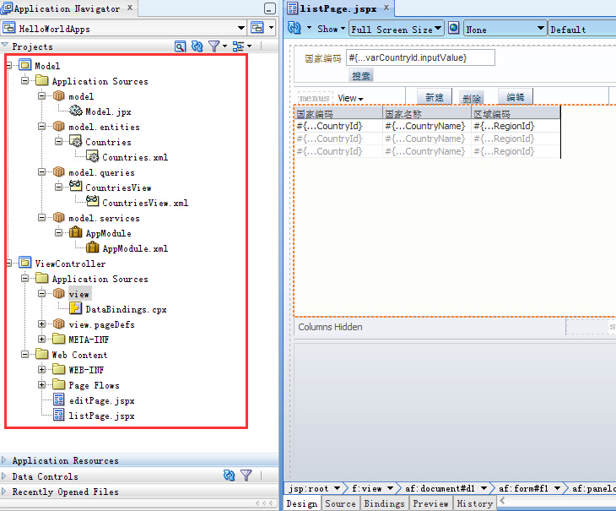The height and width of the screenshot is (511, 616).
Task: Click the Web Content folder icon
Action: tap(41, 354)
